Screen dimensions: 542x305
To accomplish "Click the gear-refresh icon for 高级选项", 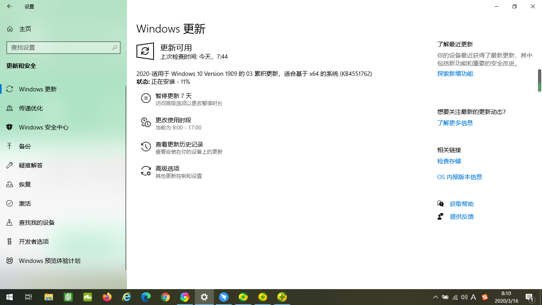I will pos(146,171).
